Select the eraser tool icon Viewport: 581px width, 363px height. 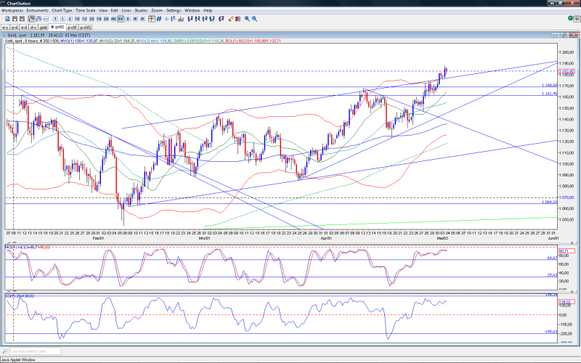(230, 19)
